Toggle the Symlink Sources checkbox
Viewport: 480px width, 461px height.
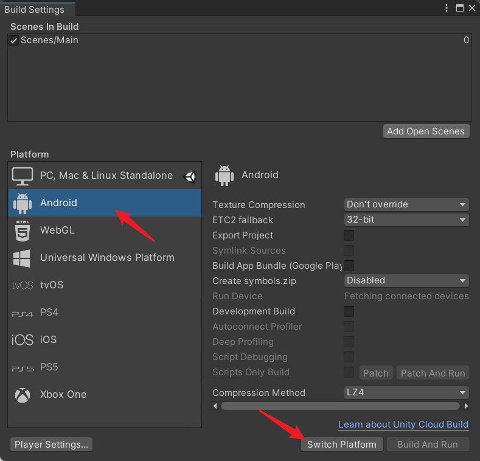pos(349,251)
